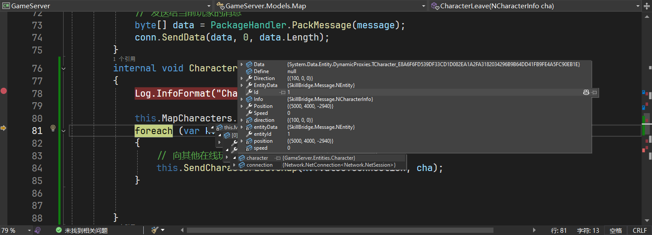Expand the connection NetConnection entry

coord(234,165)
